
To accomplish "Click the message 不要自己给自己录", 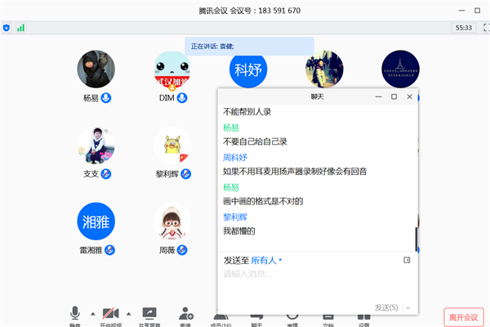I will click(x=255, y=141).
